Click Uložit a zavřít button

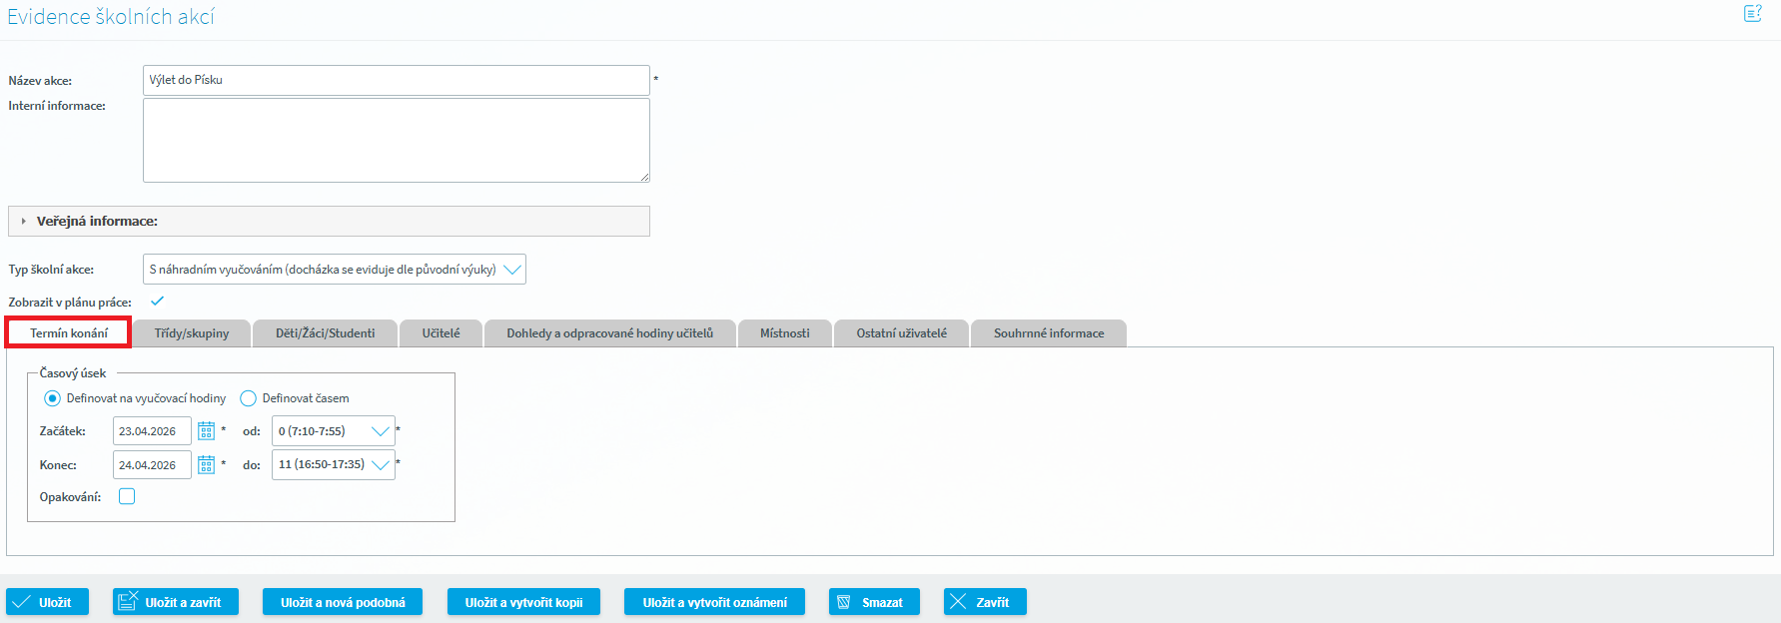(x=175, y=602)
